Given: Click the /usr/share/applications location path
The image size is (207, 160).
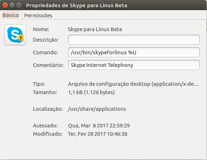Looking at the screenshot, I should (x=97, y=109).
